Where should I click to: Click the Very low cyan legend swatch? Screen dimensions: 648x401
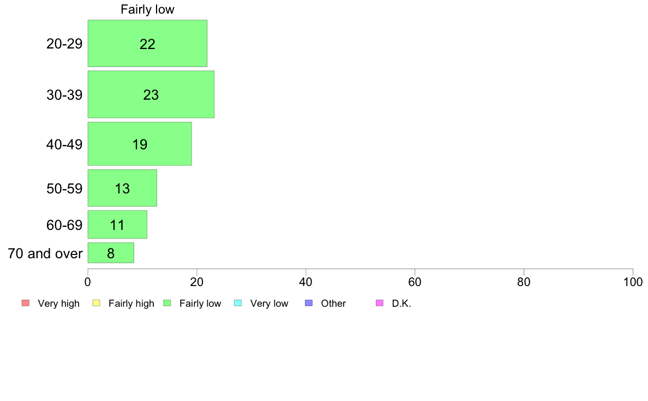pos(238,303)
